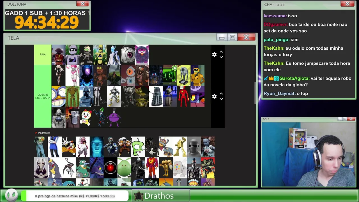
Task: Click the crown badge next to GarotaAgiota
Action: pos(271,79)
